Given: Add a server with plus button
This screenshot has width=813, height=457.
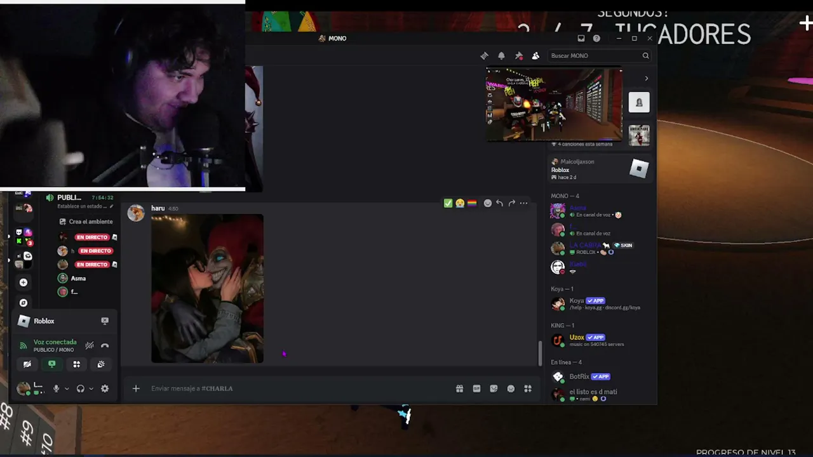Looking at the screenshot, I should click(x=24, y=282).
